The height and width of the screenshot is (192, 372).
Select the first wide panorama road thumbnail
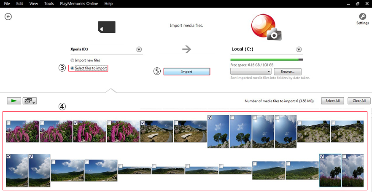tap(134, 171)
